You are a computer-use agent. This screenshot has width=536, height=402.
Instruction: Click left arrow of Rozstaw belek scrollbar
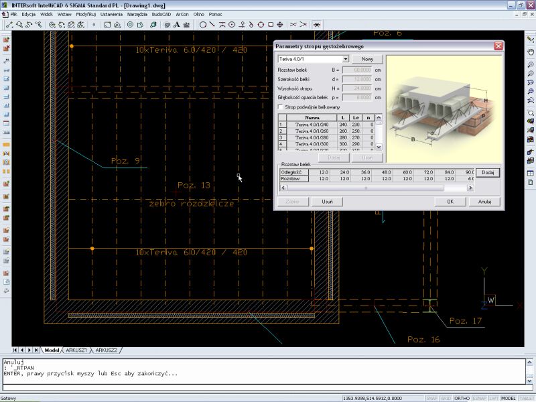click(x=283, y=188)
